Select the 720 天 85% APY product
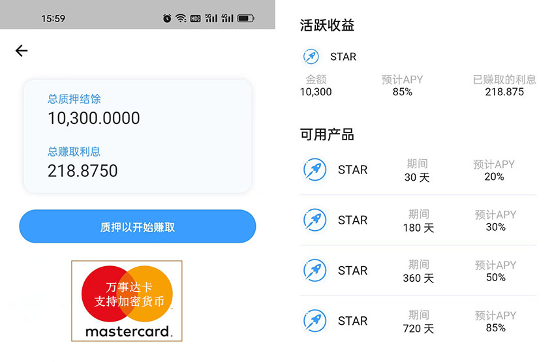The image size is (552, 362). pyautogui.click(x=418, y=320)
